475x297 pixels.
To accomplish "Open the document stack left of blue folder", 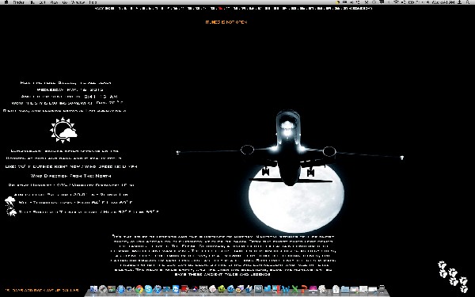I will click(336, 289).
